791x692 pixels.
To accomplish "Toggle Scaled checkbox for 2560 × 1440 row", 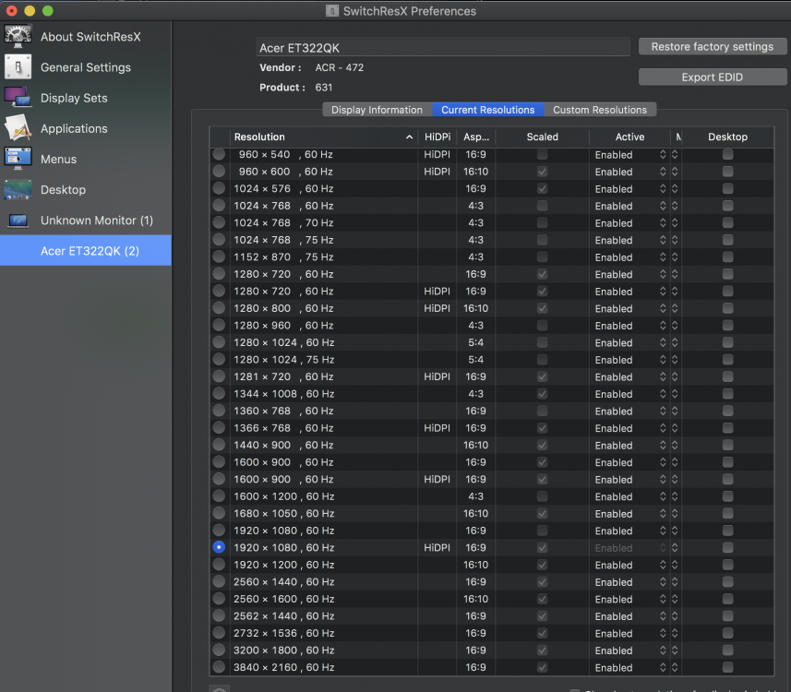I will [542, 582].
